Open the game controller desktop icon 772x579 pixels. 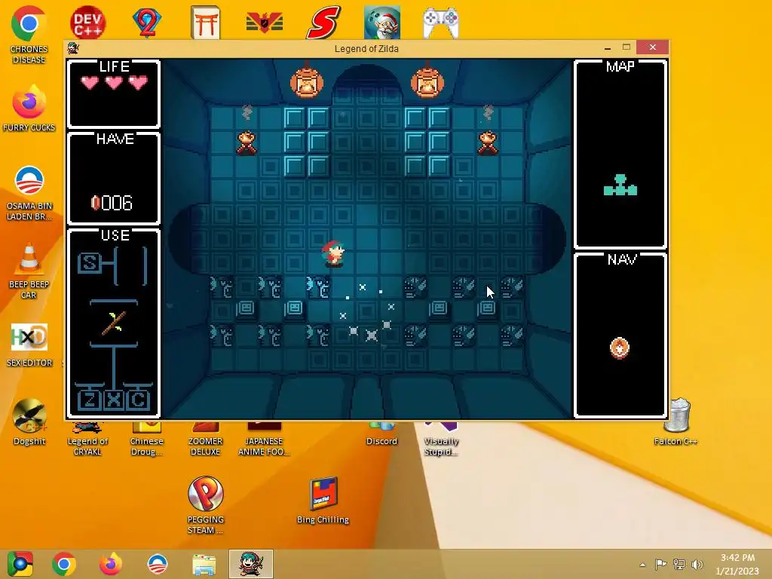(441, 23)
